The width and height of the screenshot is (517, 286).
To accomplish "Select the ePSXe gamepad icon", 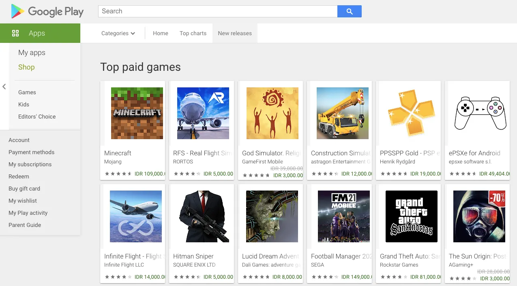I will pyautogui.click(x=480, y=113).
